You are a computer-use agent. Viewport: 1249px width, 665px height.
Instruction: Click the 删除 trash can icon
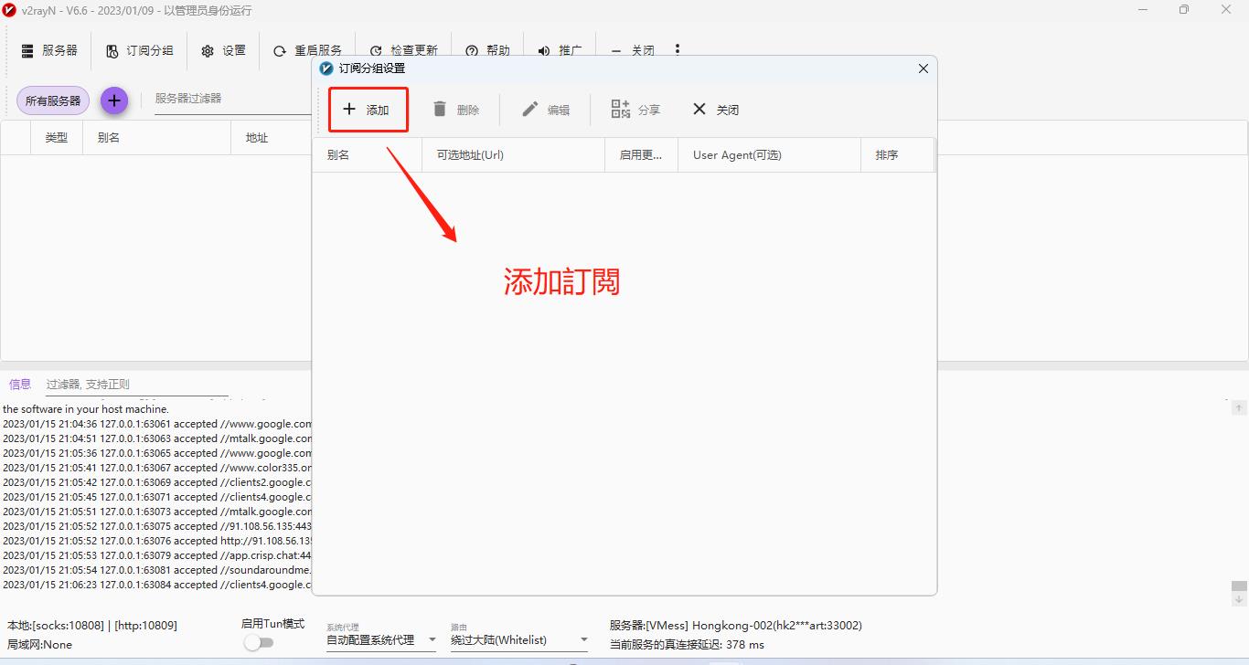click(440, 109)
